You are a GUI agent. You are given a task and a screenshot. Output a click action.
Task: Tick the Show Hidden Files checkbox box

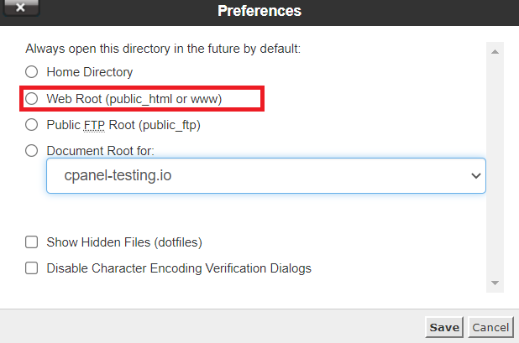point(32,242)
